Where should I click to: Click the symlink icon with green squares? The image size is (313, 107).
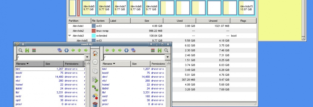coord(95,88)
